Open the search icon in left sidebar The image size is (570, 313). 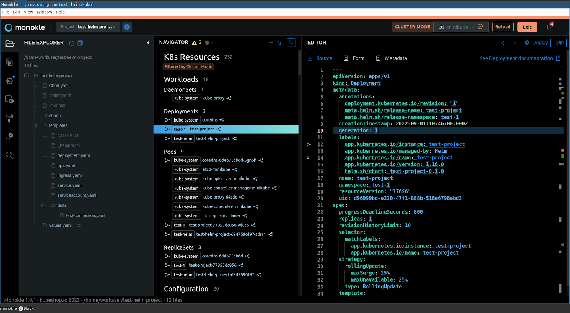click(10, 155)
